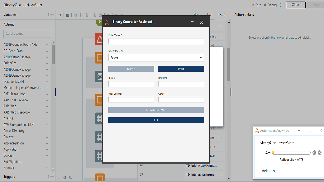Stop the running bot with X circle icon
324x182 pixels.
[320, 153]
